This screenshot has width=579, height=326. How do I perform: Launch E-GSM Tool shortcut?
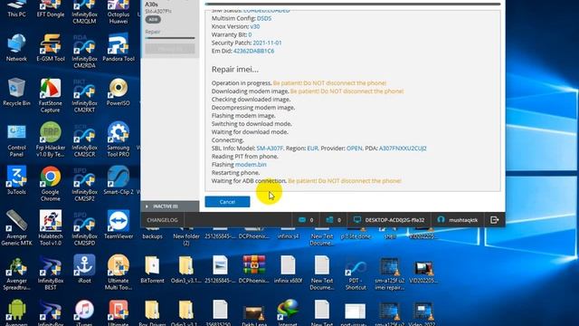click(51, 47)
